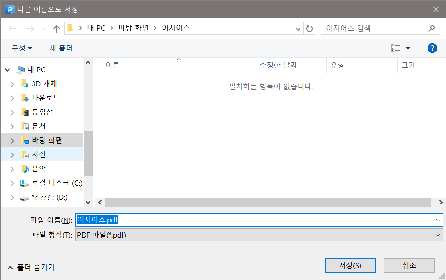Click the 취소 cancel button

point(409,265)
